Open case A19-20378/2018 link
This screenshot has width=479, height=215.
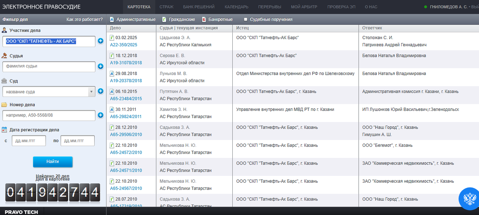point(126,81)
